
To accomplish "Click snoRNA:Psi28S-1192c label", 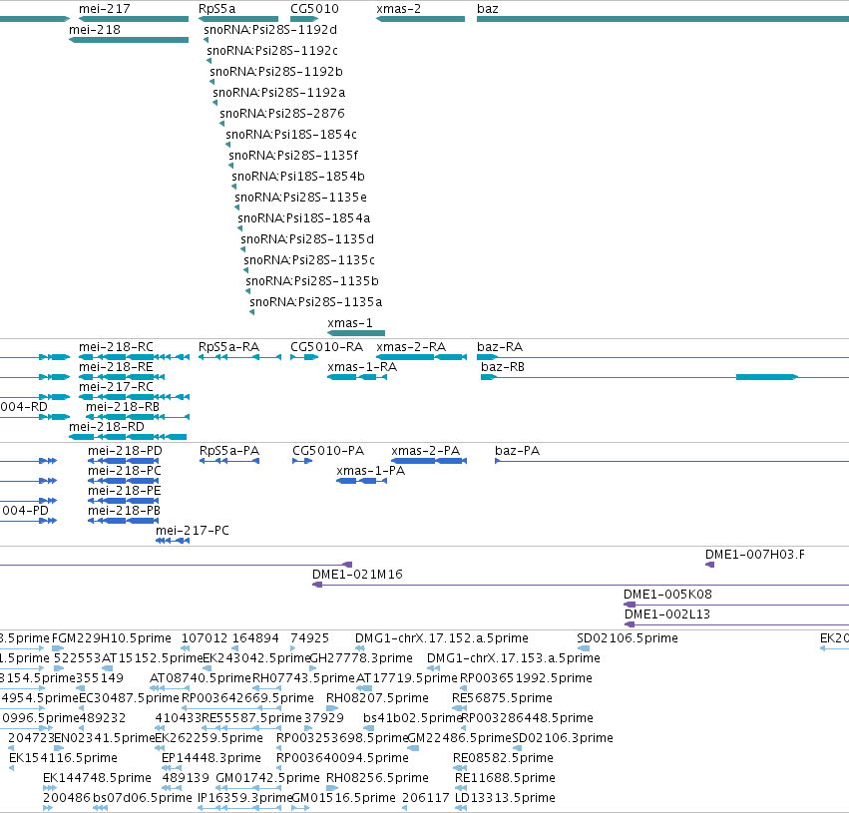I will [x=272, y=51].
